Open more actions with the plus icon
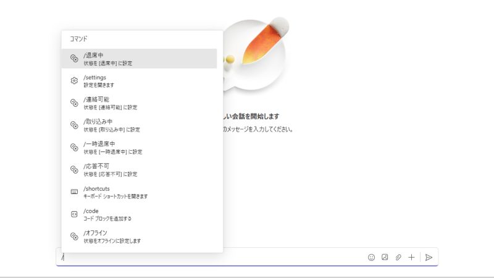The width and height of the screenshot is (494, 278). click(x=411, y=257)
